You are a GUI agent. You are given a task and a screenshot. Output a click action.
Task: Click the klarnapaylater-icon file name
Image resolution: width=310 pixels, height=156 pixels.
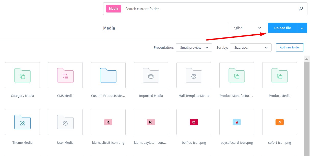pos(151,143)
